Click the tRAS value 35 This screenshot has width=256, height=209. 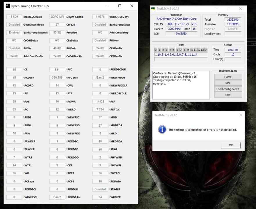pyautogui.click(x=14, y=102)
